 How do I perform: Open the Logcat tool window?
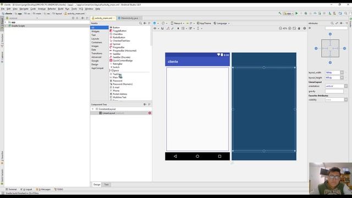coord(26,189)
